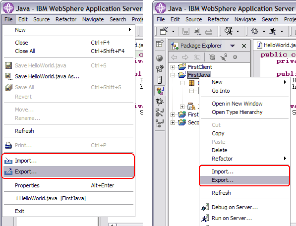Close the Package Explorer view

(x=244, y=46)
